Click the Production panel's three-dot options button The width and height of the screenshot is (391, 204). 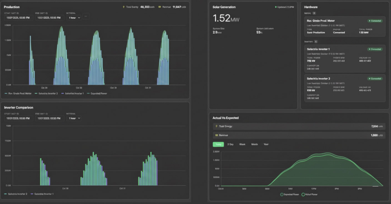[x=86, y=17]
